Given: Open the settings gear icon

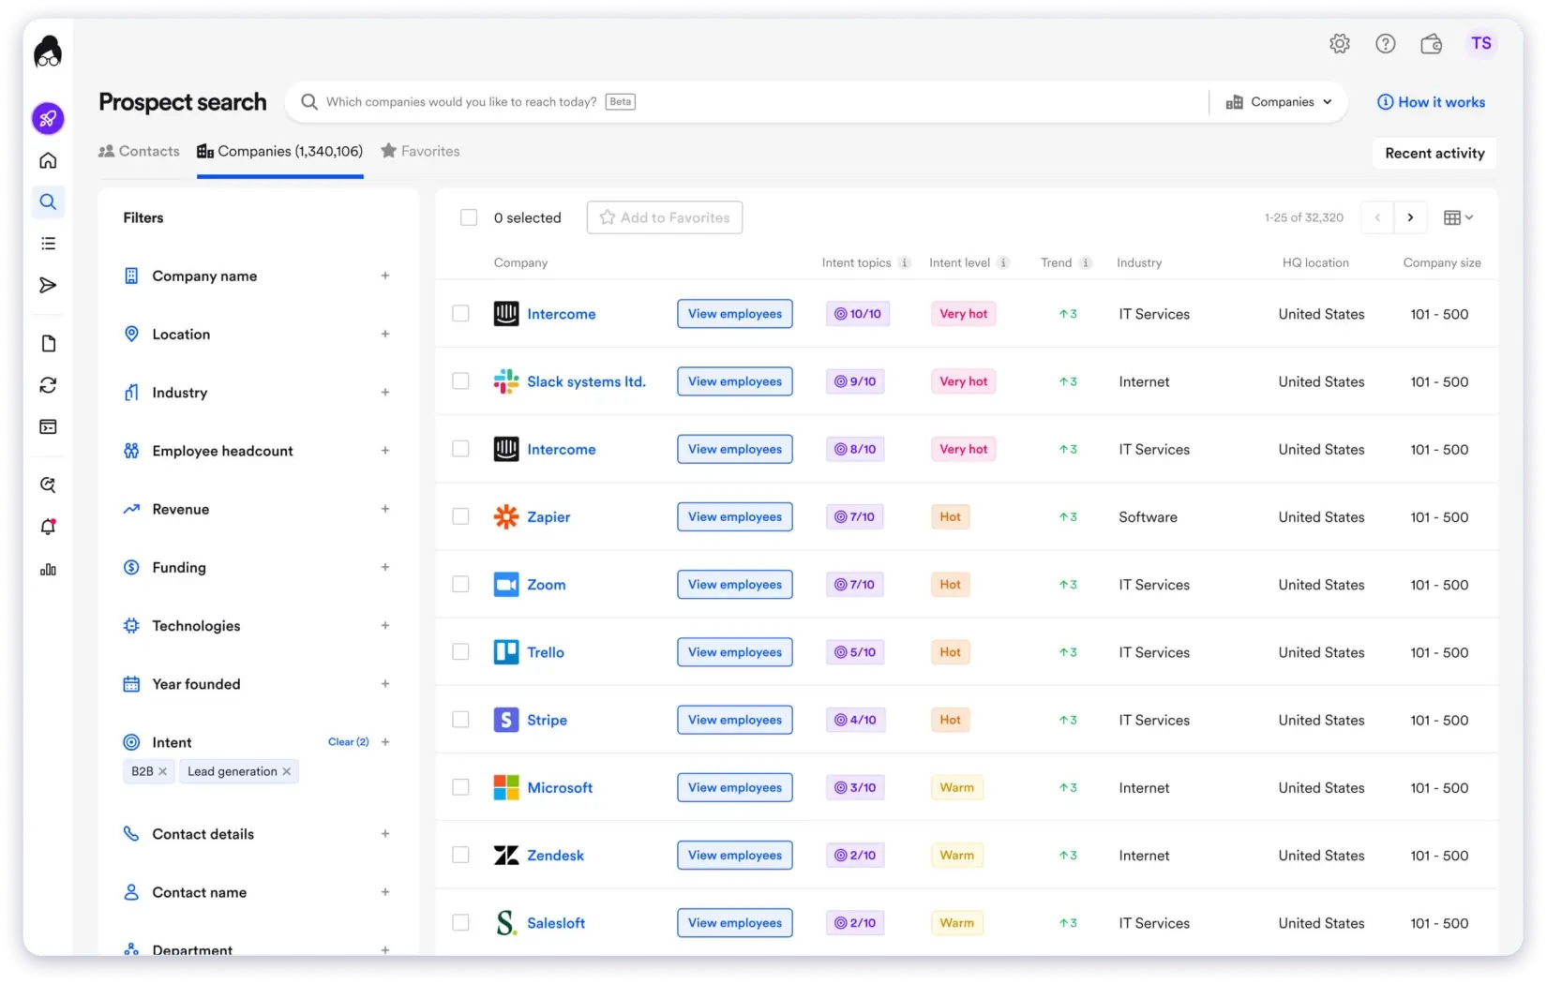Looking at the screenshot, I should click(1339, 44).
